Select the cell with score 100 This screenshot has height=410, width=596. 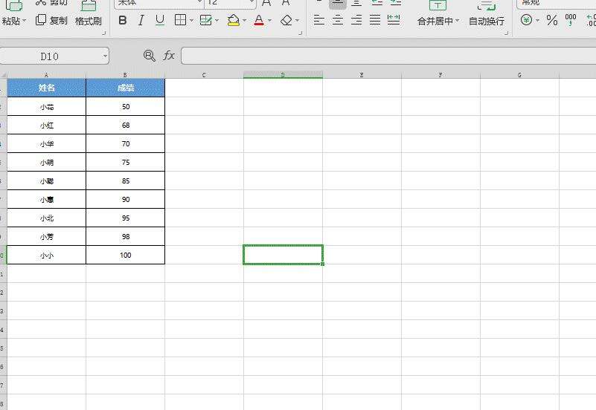tap(126, 256)
